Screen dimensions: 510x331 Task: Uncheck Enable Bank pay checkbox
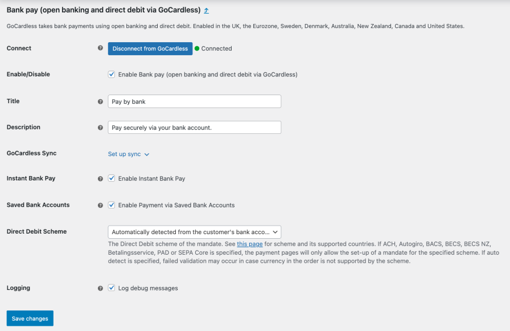click(x=112, y=74)
